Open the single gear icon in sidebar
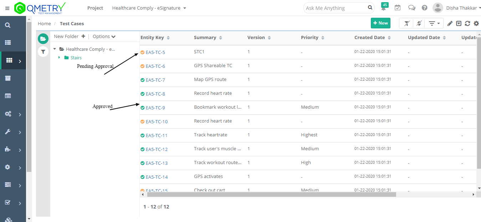Image resolution: width=481 pixels, height=222 pixels. 8,167
